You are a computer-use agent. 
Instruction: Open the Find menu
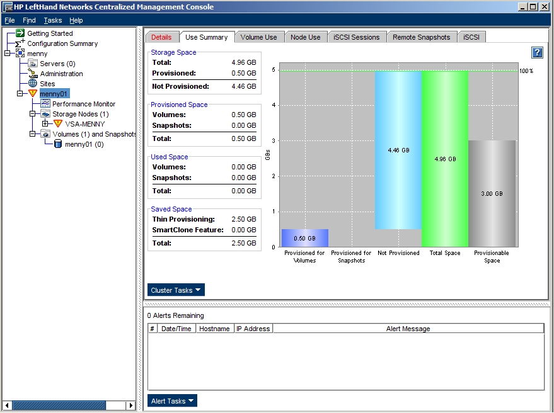pos(29,21)
